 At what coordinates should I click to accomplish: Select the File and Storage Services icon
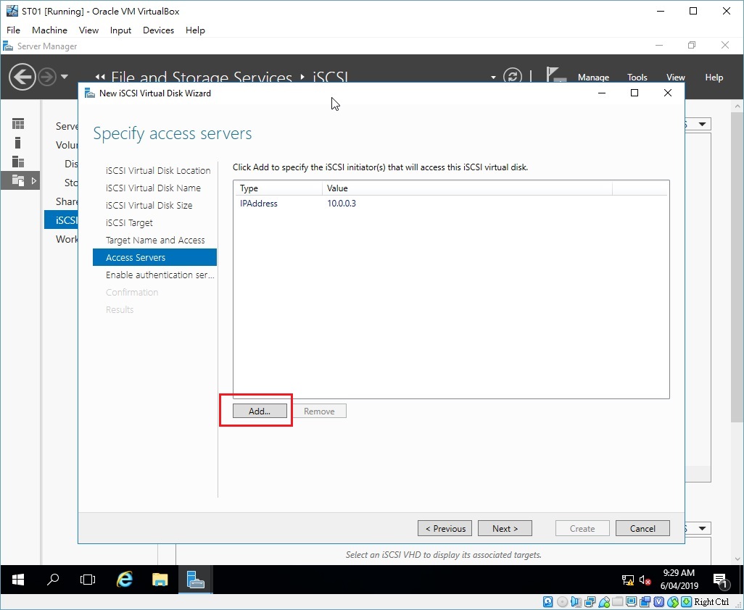(x=17, y=180)
